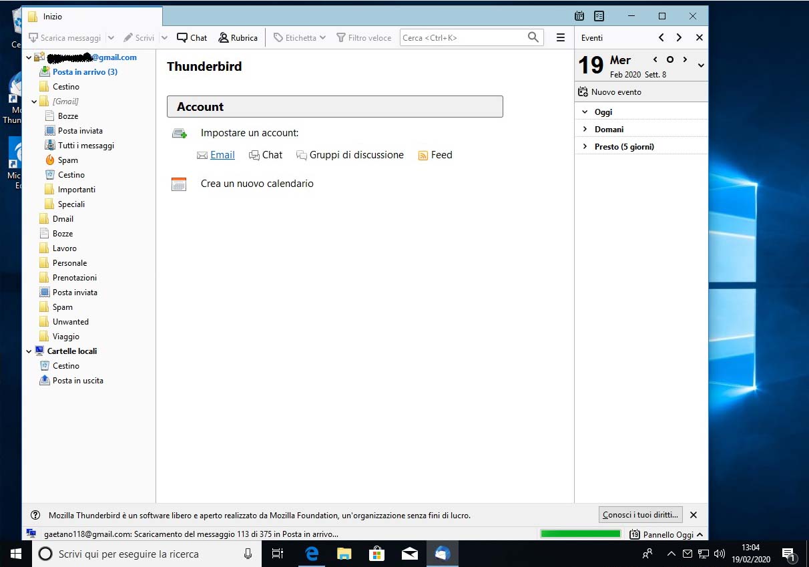Click the new calendar icon
This screenshot has height=567, width=809.
pos(179,184)
